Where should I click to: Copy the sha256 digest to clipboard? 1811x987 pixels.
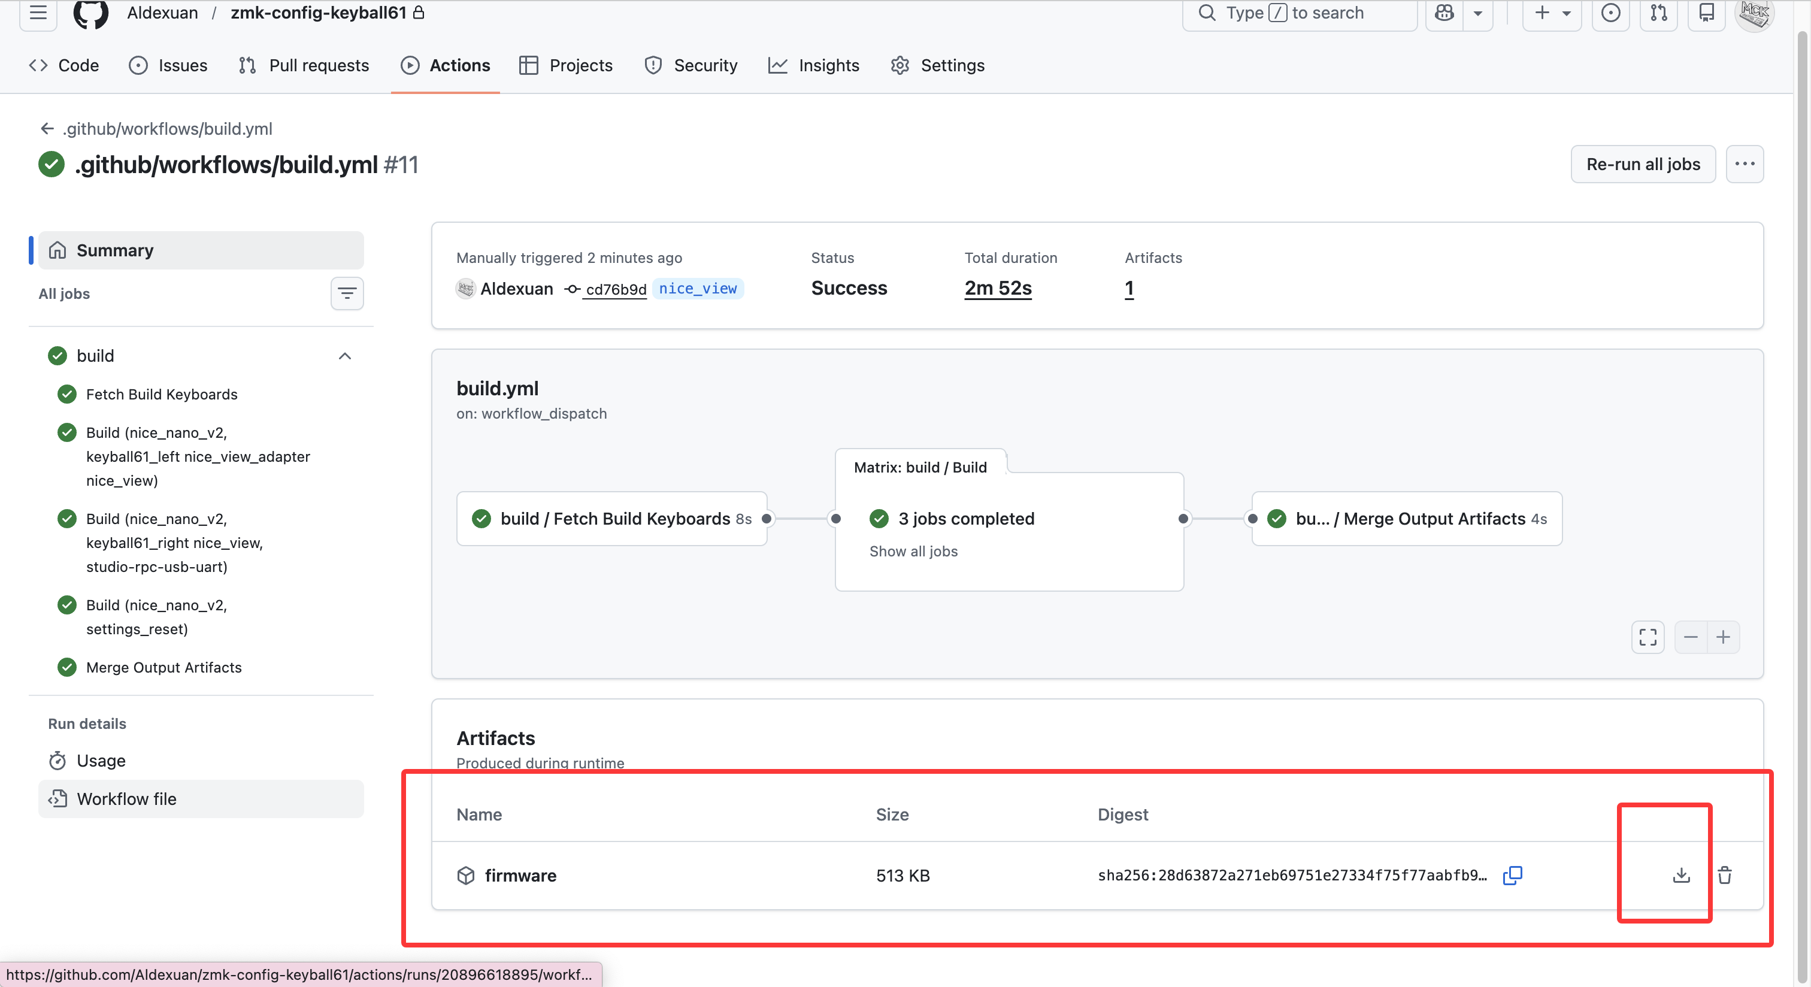(1512, 875)
